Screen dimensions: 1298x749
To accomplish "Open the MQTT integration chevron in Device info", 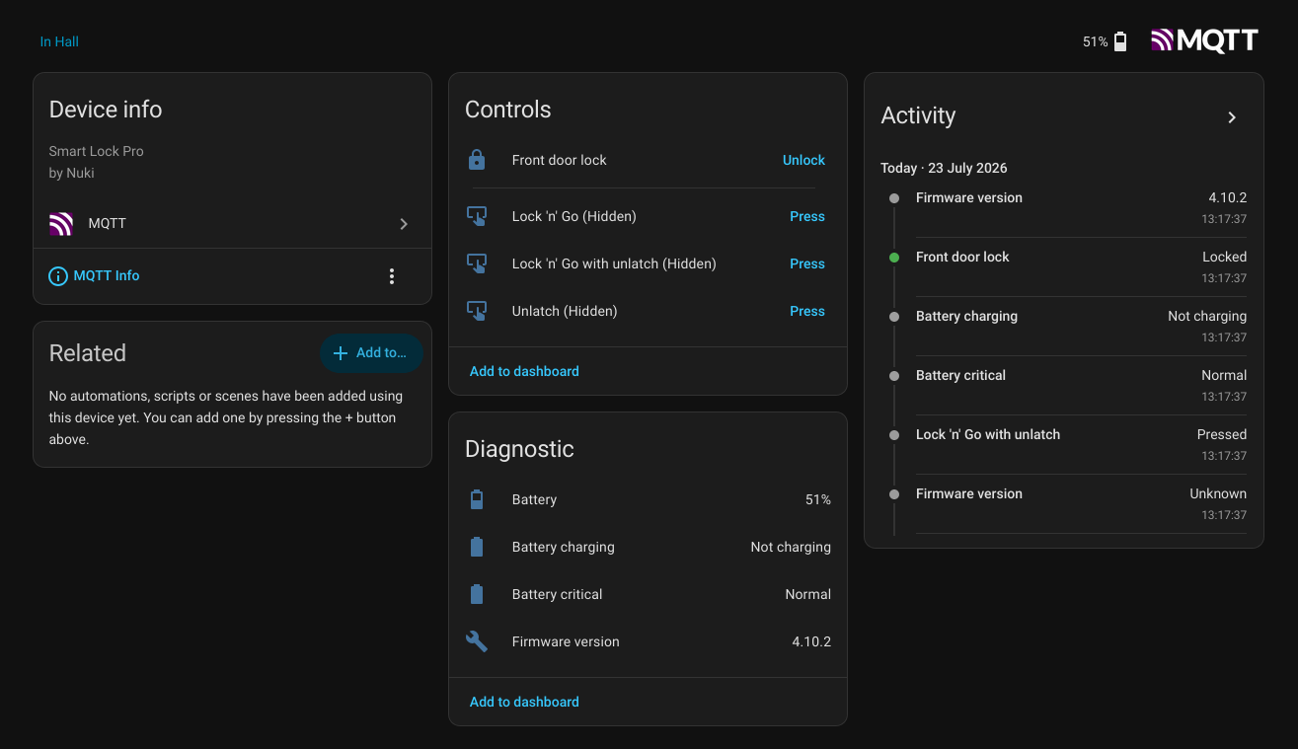I will (404, 224).
